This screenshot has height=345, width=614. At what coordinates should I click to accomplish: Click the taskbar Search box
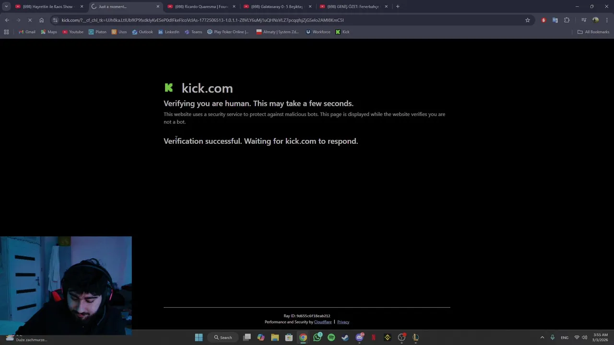223,337
